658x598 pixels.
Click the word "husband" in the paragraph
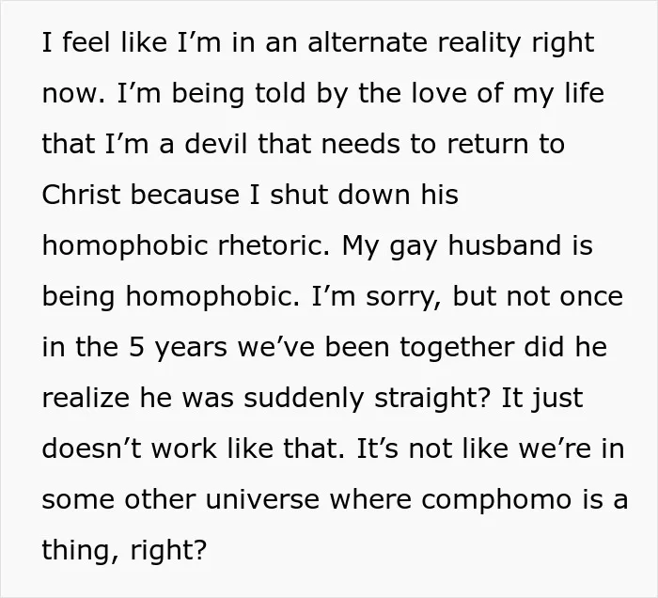coord(505,245)
